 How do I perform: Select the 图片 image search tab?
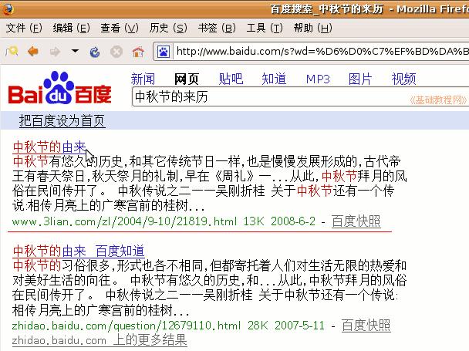click(x=360, y=79)
